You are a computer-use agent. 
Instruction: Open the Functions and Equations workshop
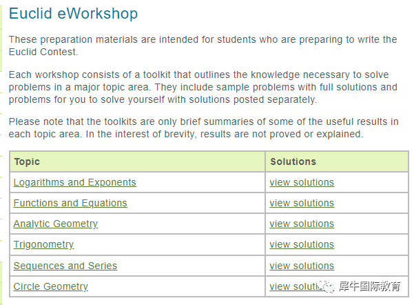[x=70, y=203]
